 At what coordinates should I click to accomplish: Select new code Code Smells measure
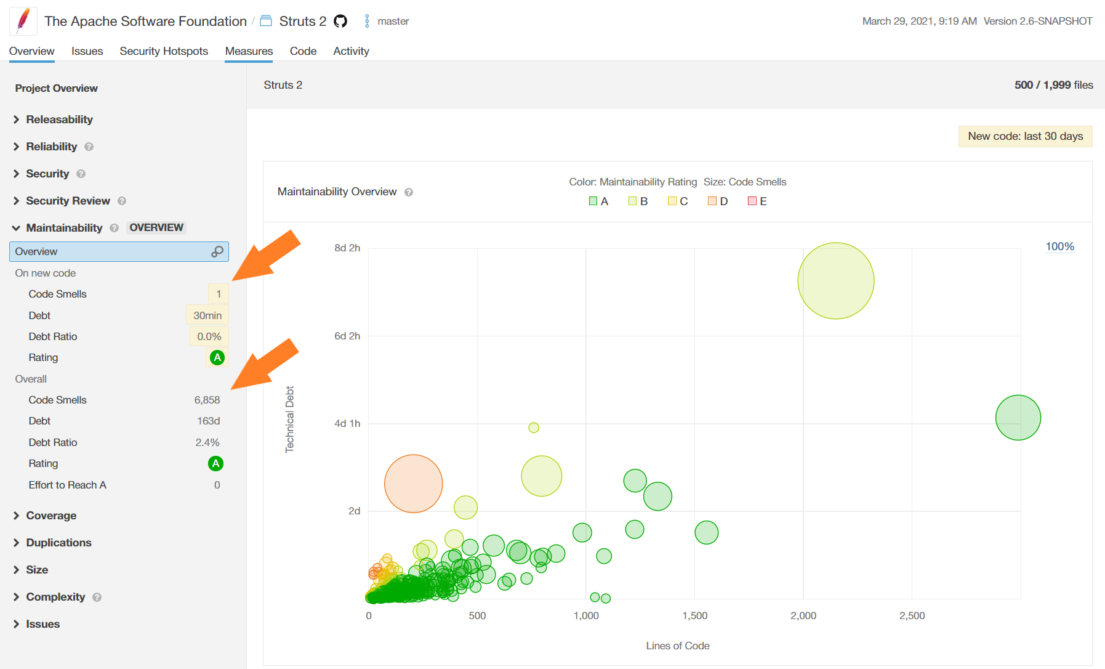point(119,294)
